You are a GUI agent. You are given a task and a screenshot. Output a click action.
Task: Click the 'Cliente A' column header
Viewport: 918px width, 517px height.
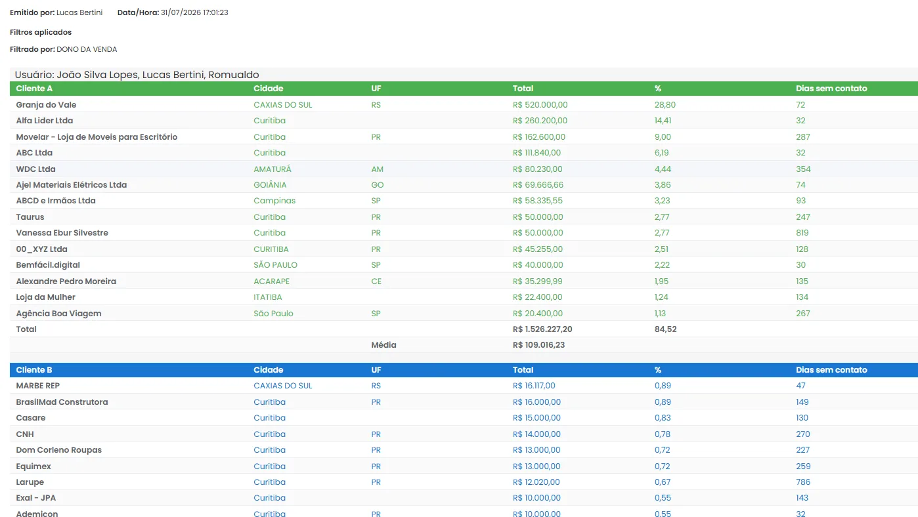pyautogui.click(x=35, y=89)
